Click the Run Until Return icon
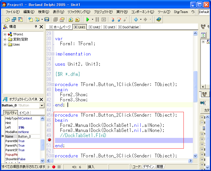Image resolution: width=211 pixels, height=171 pixels. (125, 20)
